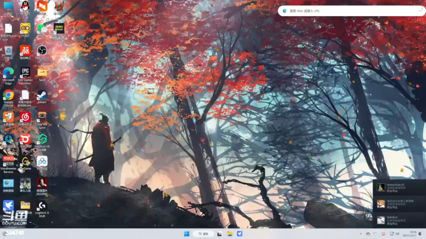Launch Epic Games Launcher

pos(25,76)
